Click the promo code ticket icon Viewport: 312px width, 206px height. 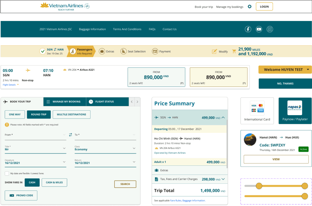[12, 195]
